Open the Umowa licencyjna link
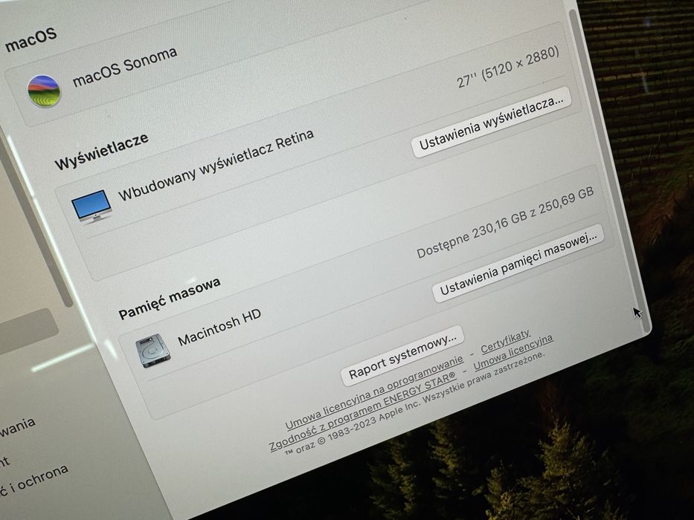 point(513,352)
